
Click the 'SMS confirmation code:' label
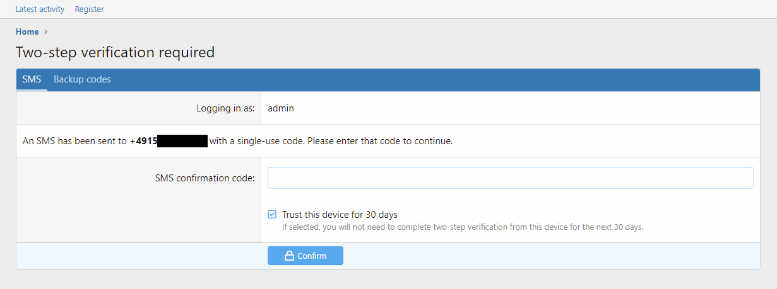(x=205, y=178)
